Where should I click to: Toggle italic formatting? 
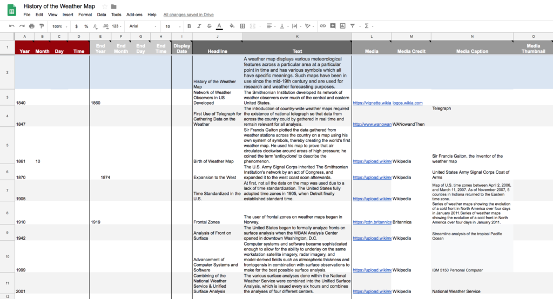(199, 26)
